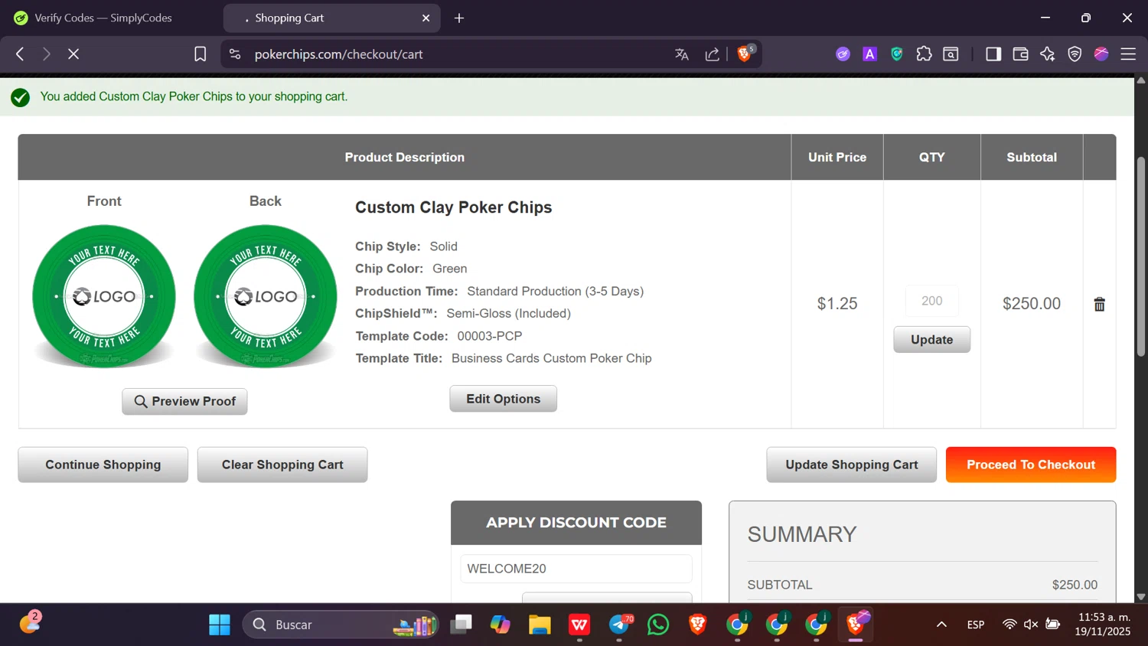Screen dimensions: 1148x646
Task: Open Windows Start menu
Action: [x=220, y=625]
